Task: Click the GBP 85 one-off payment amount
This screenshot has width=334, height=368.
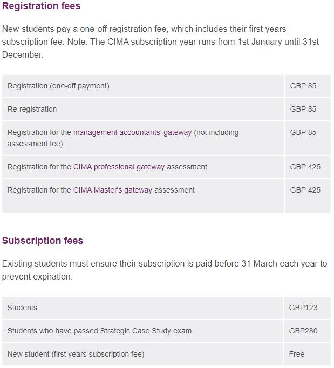Action: pos(303,86)
